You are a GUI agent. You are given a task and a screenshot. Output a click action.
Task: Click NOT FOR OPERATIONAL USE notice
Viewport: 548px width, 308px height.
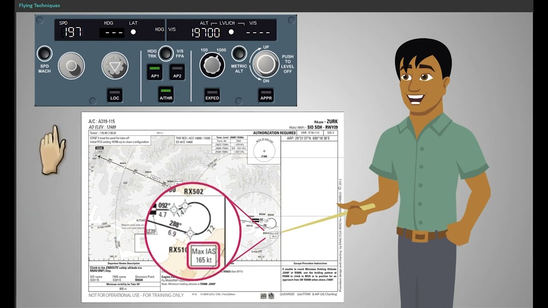pos(136,295)
